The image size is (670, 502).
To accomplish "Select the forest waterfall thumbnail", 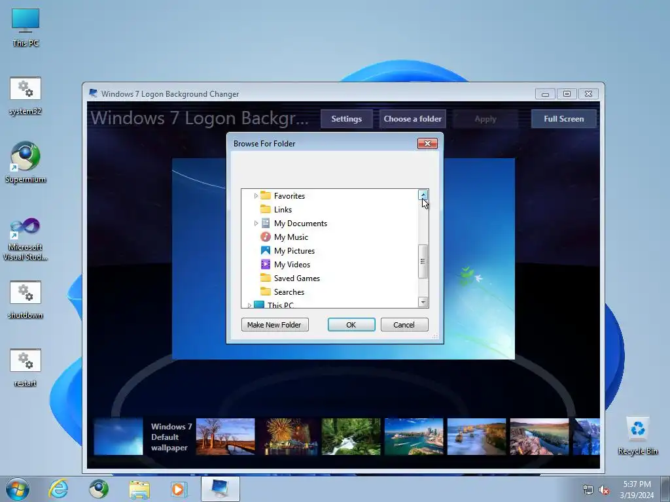I will [x=351, y=436].
